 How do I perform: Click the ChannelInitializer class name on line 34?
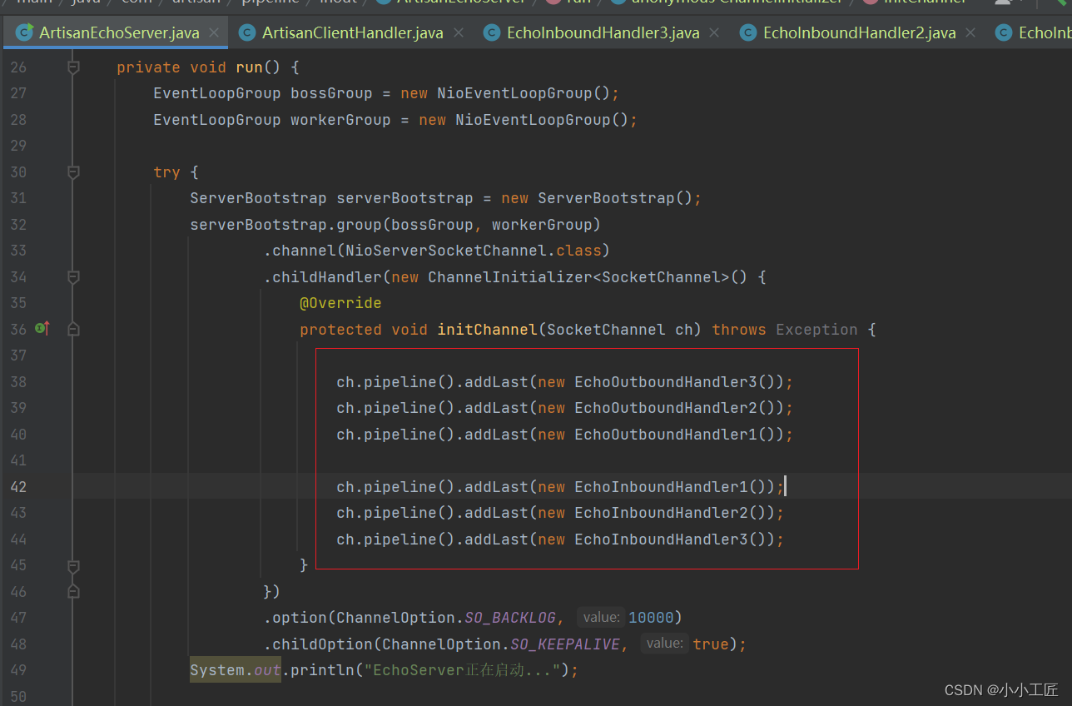[509, 277]
